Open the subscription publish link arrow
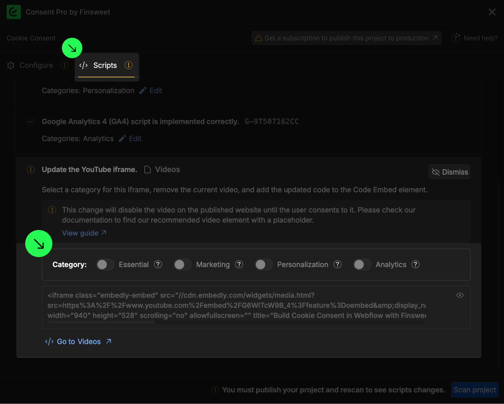This screenshot has width=504, height=404. coord(435,38)
